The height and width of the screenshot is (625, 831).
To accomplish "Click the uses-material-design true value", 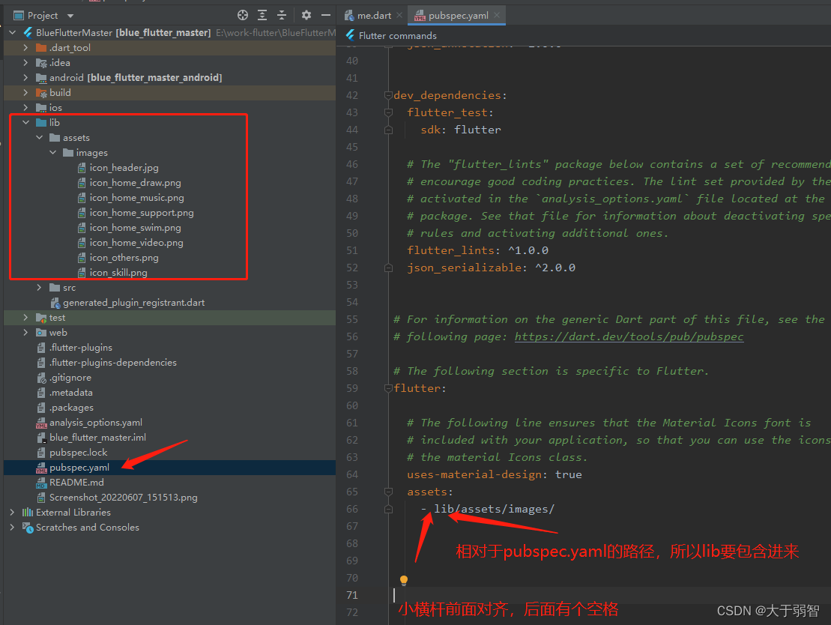I will tap(568, 474).
